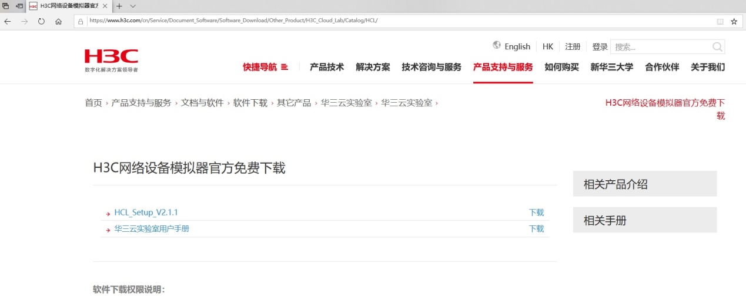The image size is (746, 297).
Task: Click the HK link
Action: click(x=548, y=47)
